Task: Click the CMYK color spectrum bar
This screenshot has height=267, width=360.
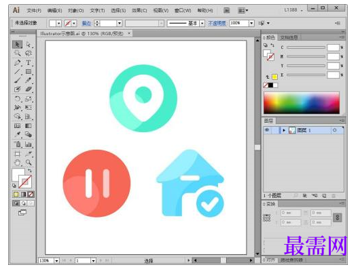Action: click(x=302, y=103)
